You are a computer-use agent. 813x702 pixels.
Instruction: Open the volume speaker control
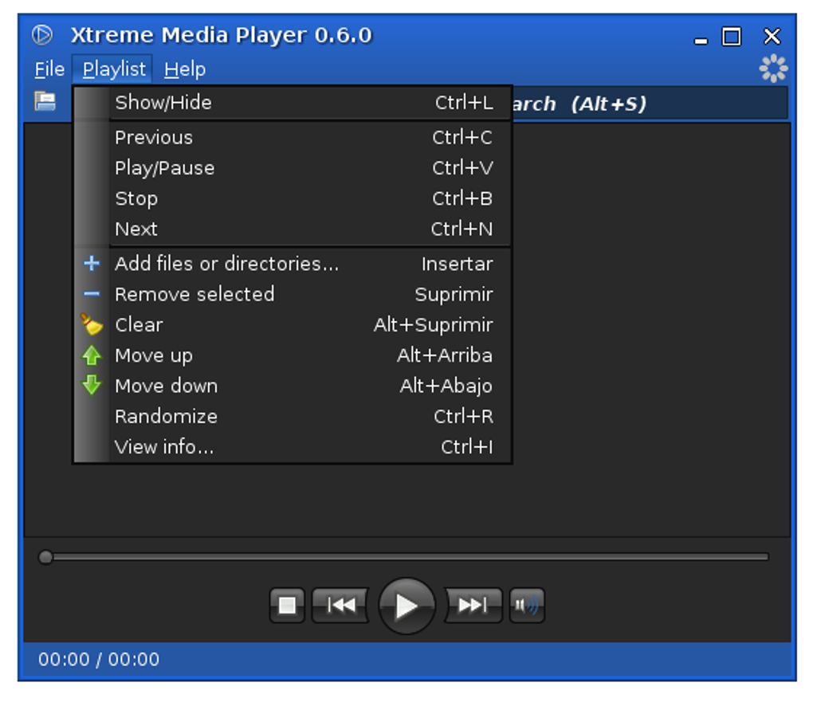coord(527,605)
